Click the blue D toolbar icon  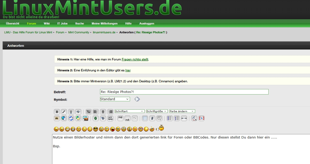coord(103,118)
